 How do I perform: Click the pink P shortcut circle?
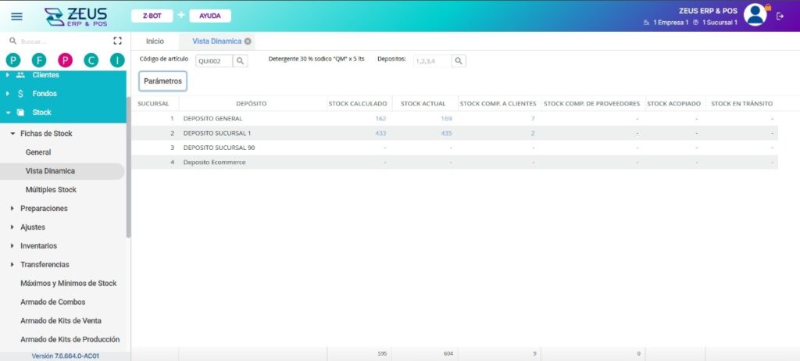click(x=65, y=60)
